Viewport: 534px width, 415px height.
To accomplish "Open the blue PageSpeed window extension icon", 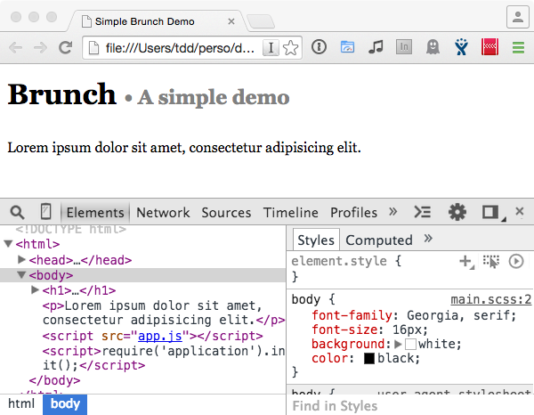I will (x=347, y=47).
